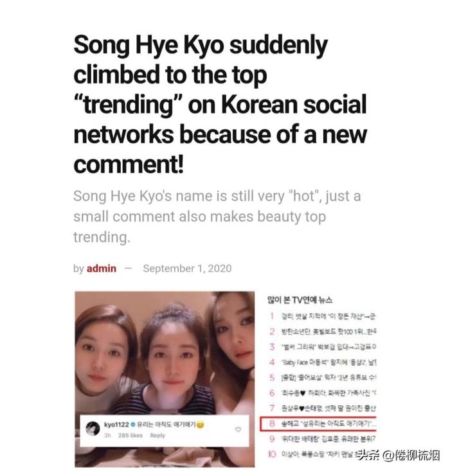450x471 pixels.
Task: Click the blue verified badge beside kyo1122
Action: coord(133,425)
